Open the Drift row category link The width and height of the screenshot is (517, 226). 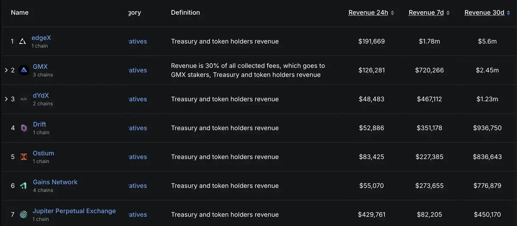138,128
